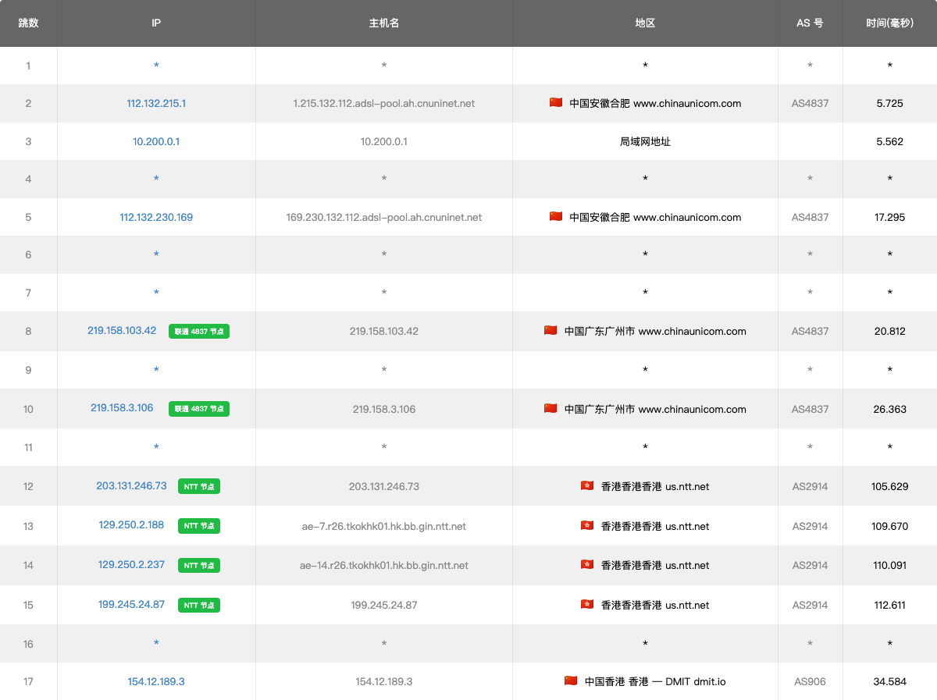Click the 时间(毫秒) column header
This screenshot has height=700, width=937.
[890, 23]
